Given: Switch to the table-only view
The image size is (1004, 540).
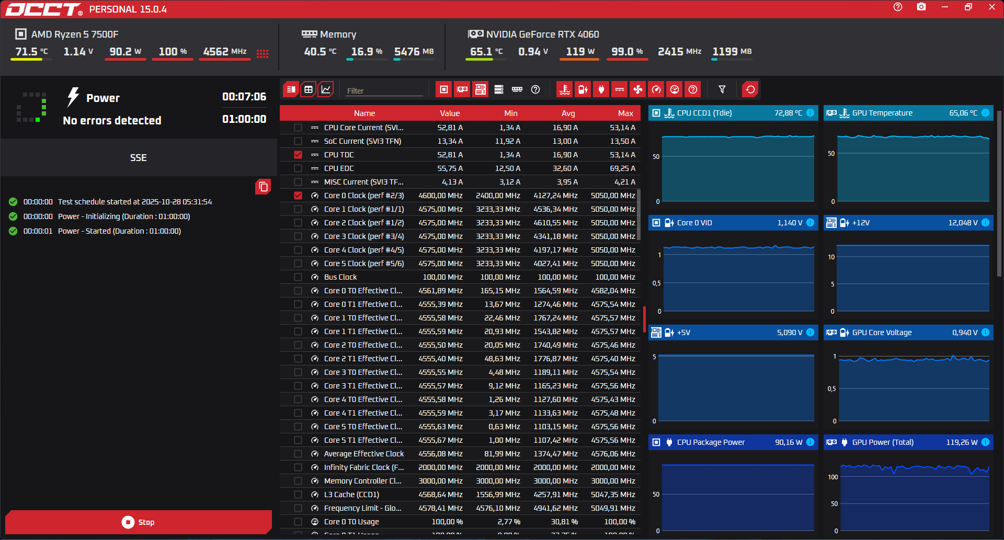Looking at the screenshot, I should [309, 89].
